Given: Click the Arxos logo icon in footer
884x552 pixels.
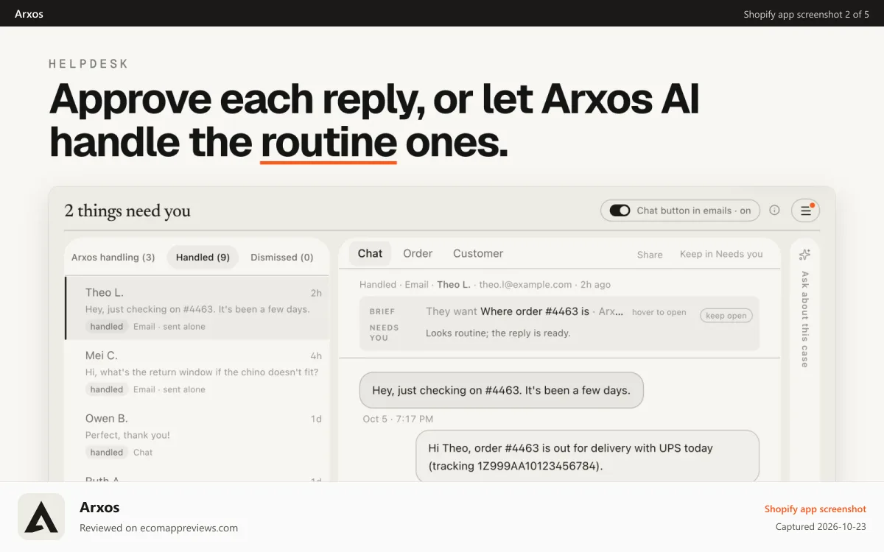Looking at the screenshot, I should click(x=41, y=517).
